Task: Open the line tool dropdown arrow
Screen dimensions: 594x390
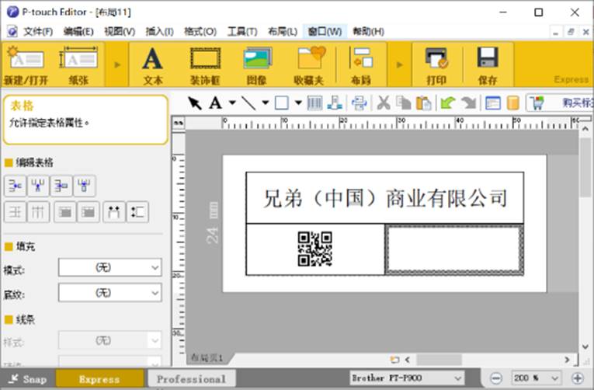Action: (x=266, y=103)
